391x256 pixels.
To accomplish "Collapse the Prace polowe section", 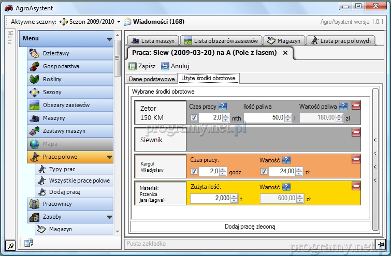I will pyautogui.click(x=109, y=157).
